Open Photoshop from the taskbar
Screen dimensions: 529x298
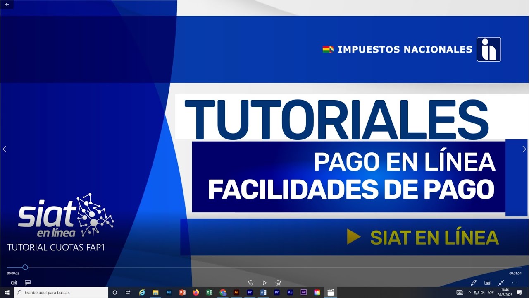coord(169,292)
